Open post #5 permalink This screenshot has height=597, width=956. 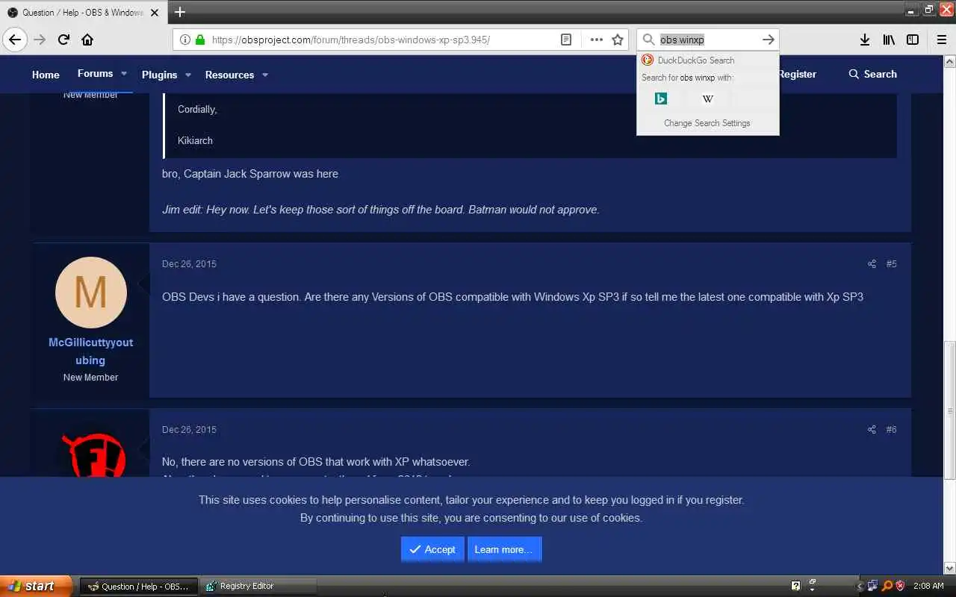click(x=891, y=263)
